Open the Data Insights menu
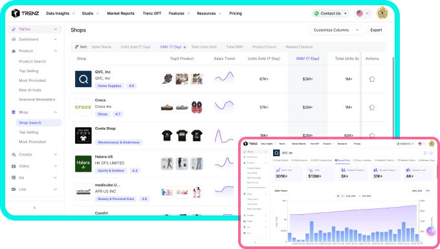440x249 pixels. (x=60, y=14)
